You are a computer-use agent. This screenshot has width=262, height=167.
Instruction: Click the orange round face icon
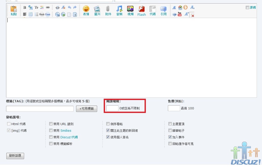click(x=185, y=7)
